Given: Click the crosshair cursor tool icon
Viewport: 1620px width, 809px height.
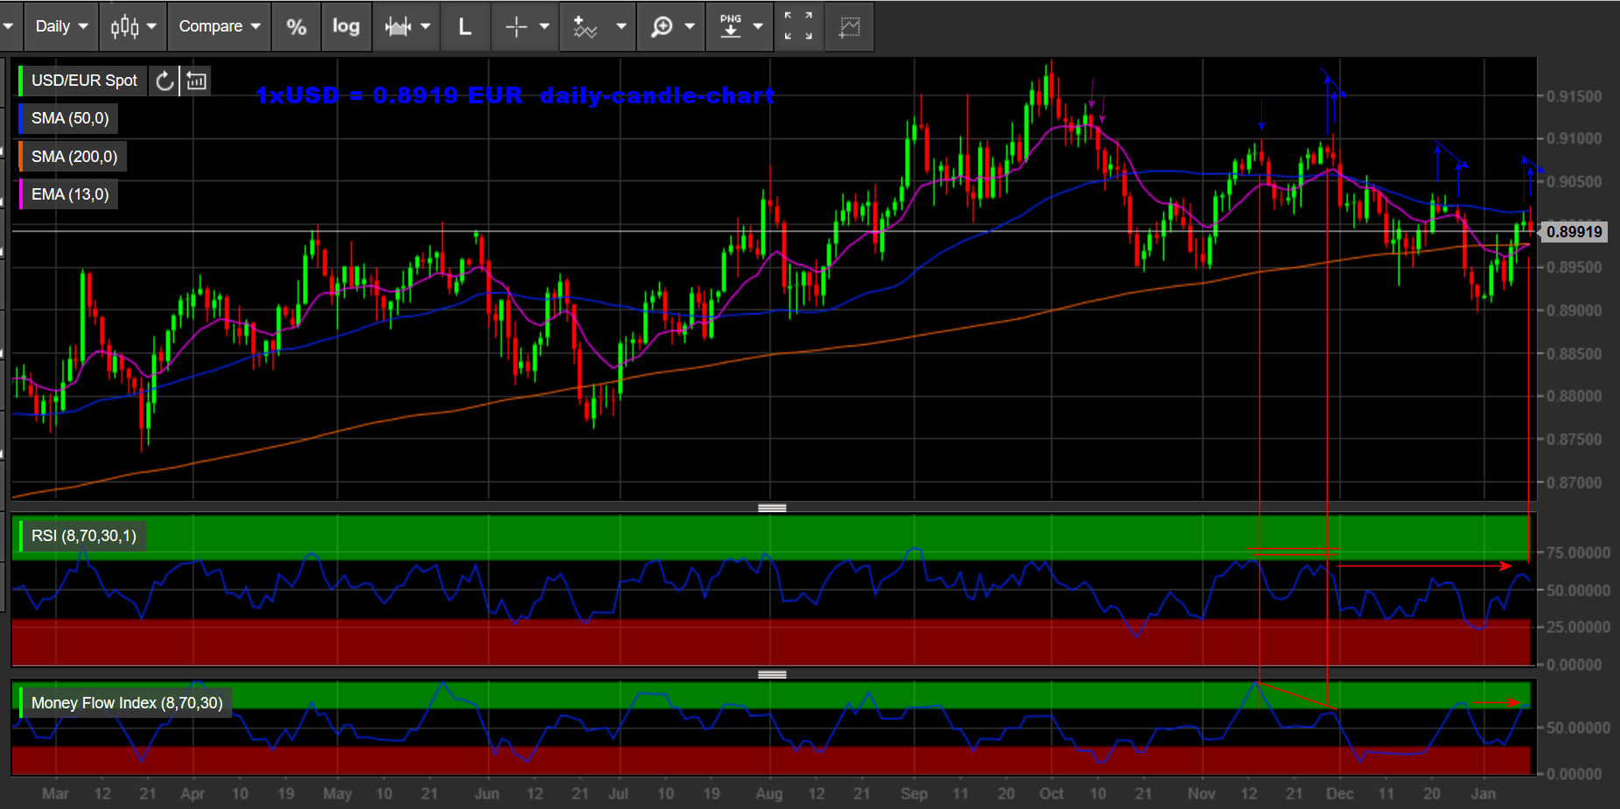Looking at the screenshot, I should coord(516,26).
